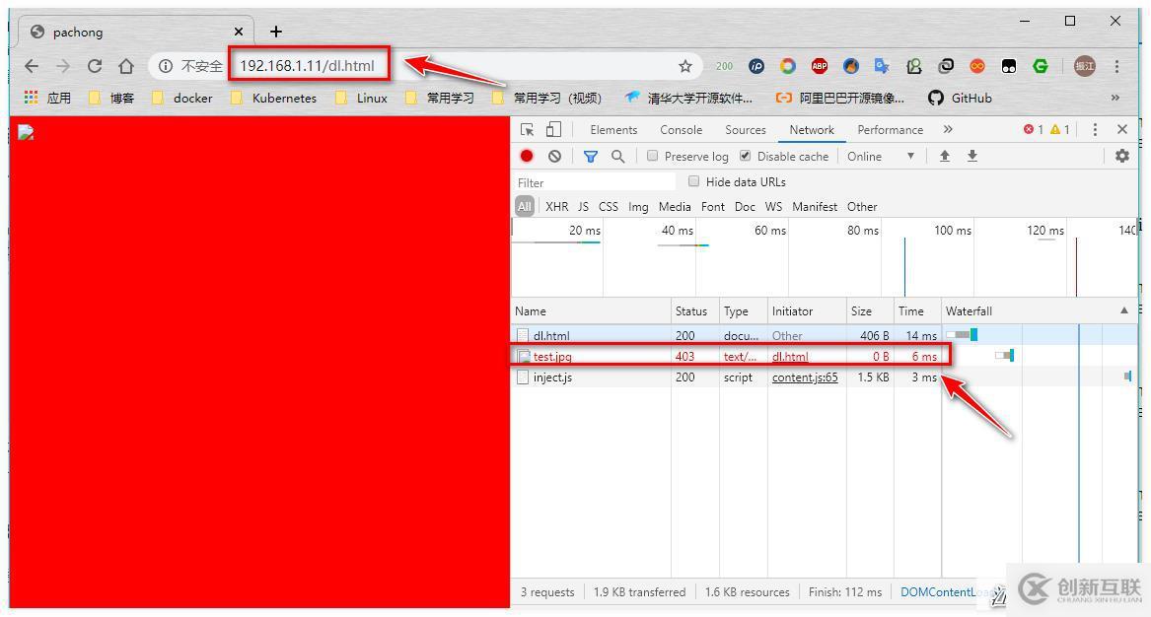
Task: Filter requests by CSS
Action: coord(609,207)
